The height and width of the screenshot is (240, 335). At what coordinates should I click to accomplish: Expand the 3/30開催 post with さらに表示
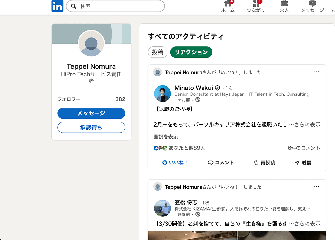(x=307, y=224)
